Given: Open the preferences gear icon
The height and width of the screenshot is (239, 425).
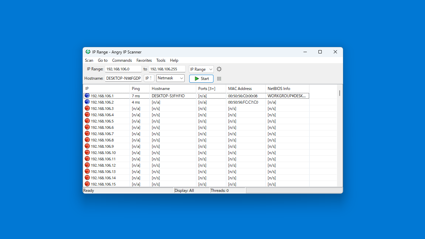Looking at the screenshot, I should pyautogui.click(x=219, y=69).
